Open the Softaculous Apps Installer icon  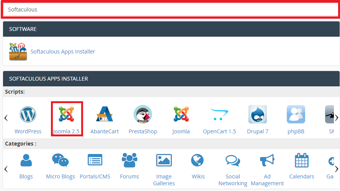pos(18,52)
